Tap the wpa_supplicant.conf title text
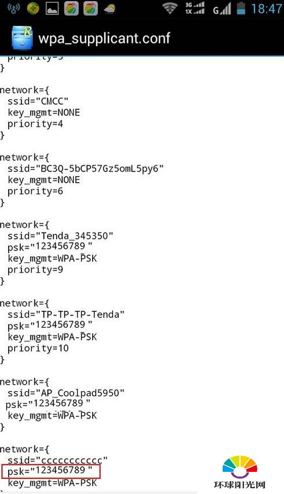Viewport: 284px width, 494px height. [x=104, y=38]
